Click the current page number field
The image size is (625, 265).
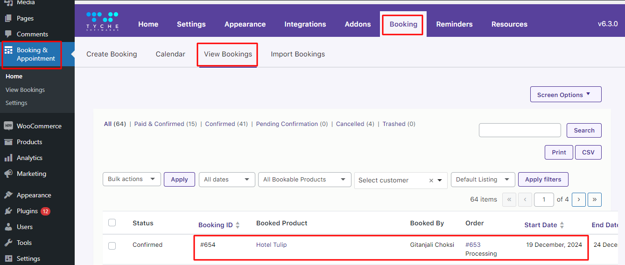click(x=544, y=199)
